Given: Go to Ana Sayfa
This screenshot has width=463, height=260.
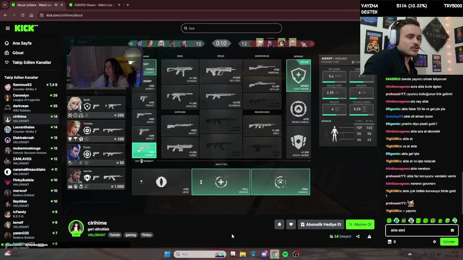Looking at the screenshot, I should 22,43.
